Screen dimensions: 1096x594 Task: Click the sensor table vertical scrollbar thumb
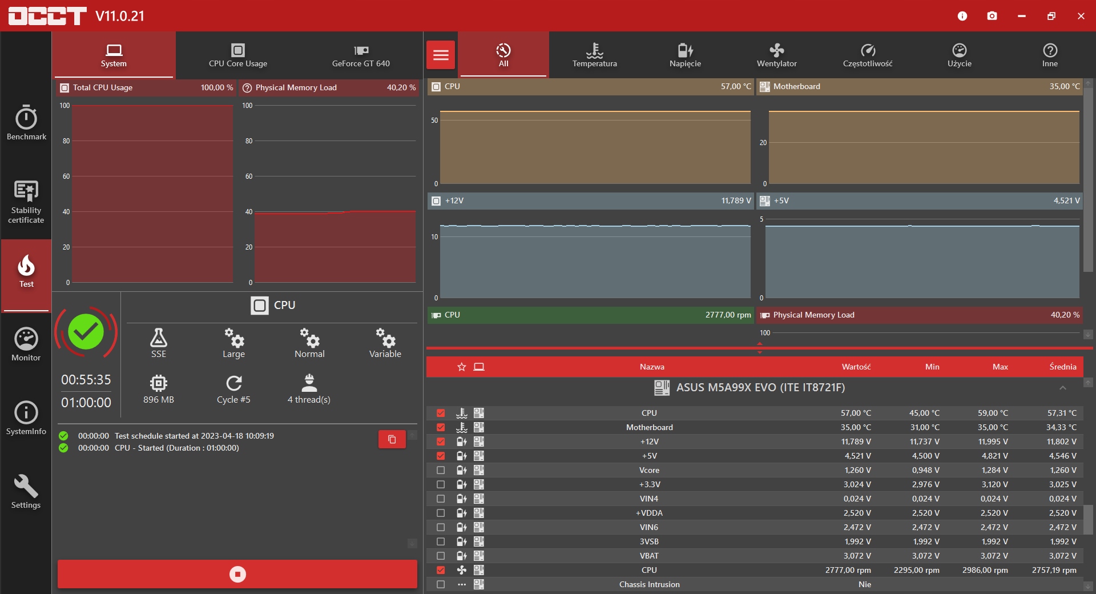tap(1089, 519)
